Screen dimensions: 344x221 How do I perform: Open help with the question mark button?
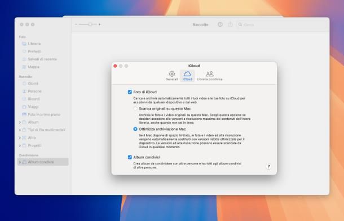pyautogui.click(x=268, y=167)
